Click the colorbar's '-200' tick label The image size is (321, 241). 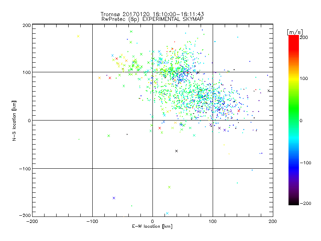click(305, 203)
